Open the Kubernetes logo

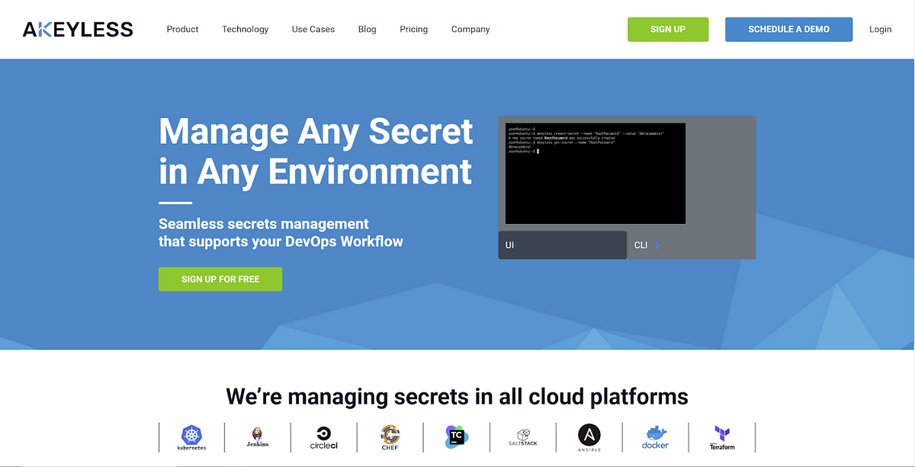pyautogui.click(x=192, y=437)
